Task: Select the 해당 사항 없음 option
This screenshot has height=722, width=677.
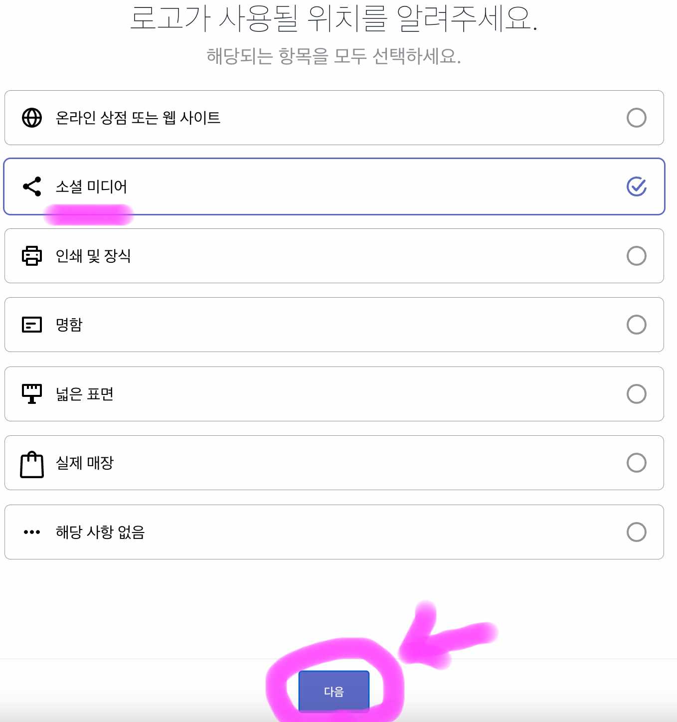Action: (637, 532)
